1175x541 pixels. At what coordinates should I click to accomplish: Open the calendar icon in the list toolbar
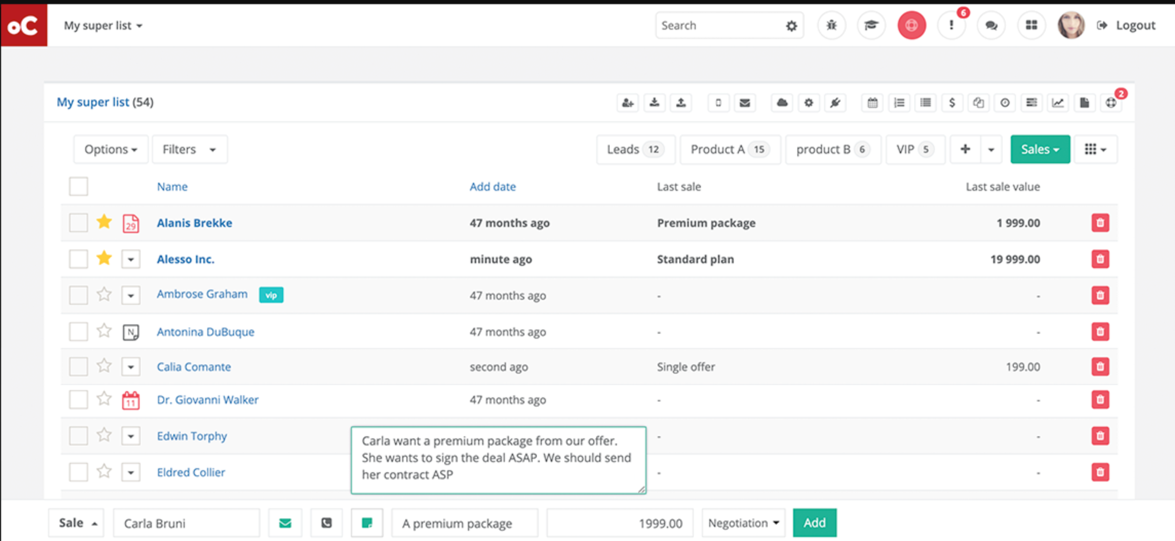coord(872,103)
